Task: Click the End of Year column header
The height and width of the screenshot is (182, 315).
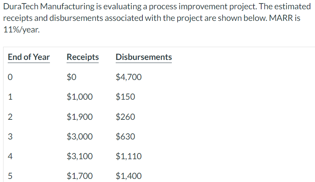Action: (x=29, y=57)
